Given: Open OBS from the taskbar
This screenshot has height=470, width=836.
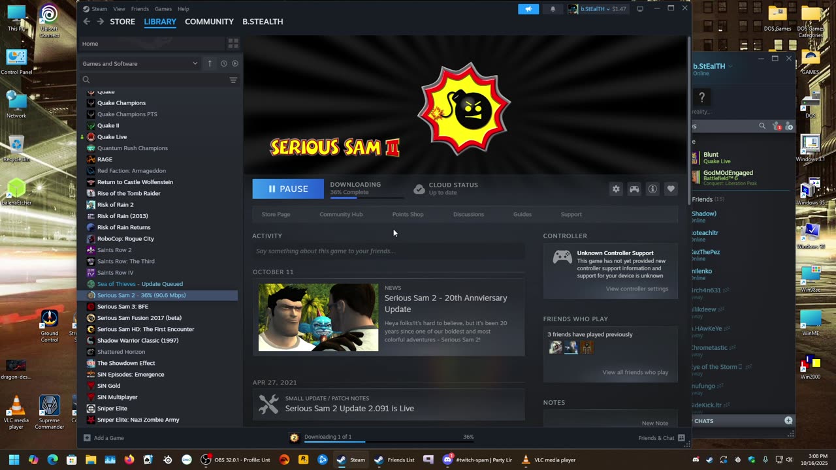Looking at the screenshot, I should coord(235,460).
